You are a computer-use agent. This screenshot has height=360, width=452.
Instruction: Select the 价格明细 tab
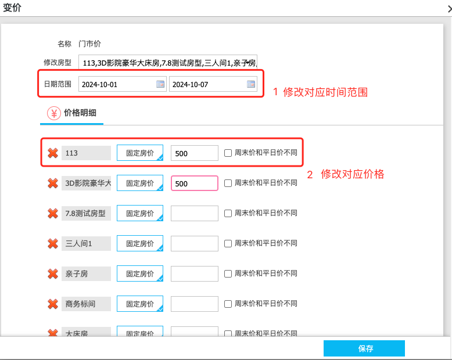[72, 113]
